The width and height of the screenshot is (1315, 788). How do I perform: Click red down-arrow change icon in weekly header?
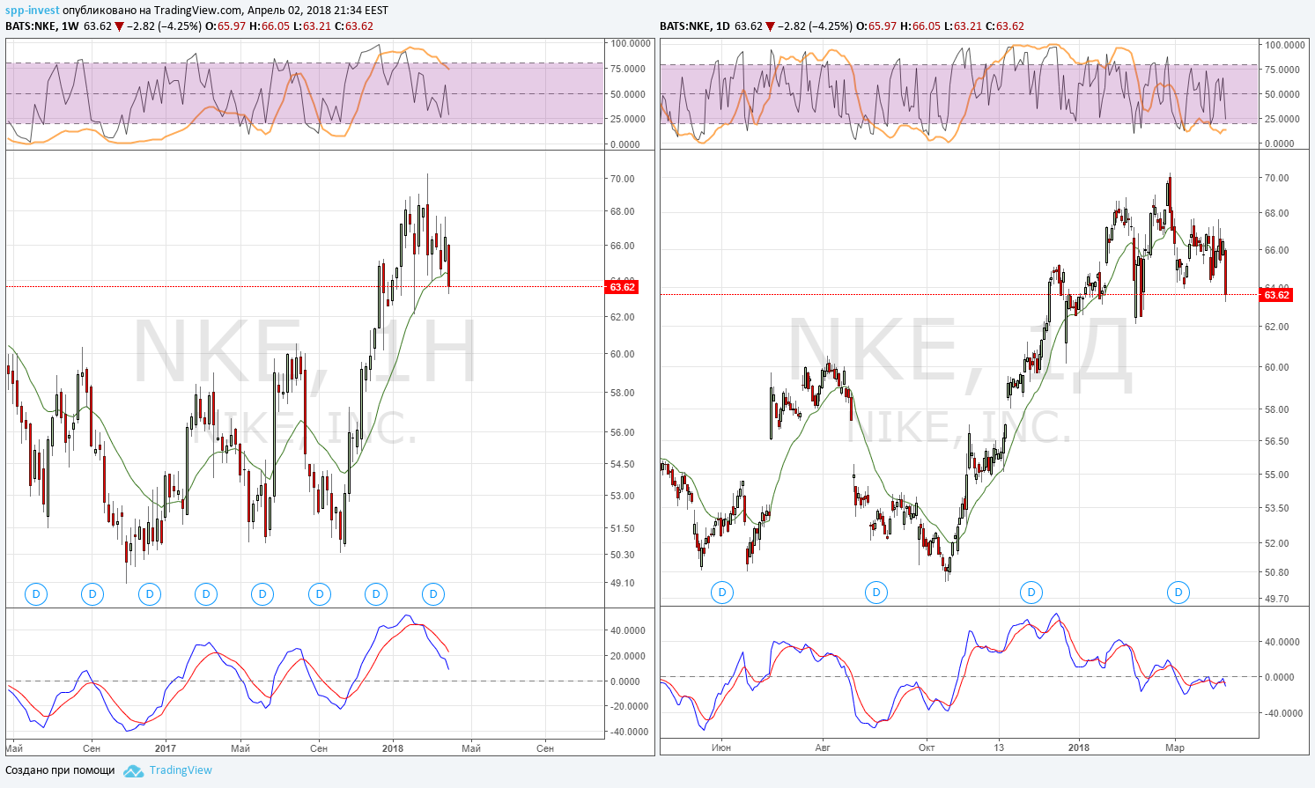120,26
